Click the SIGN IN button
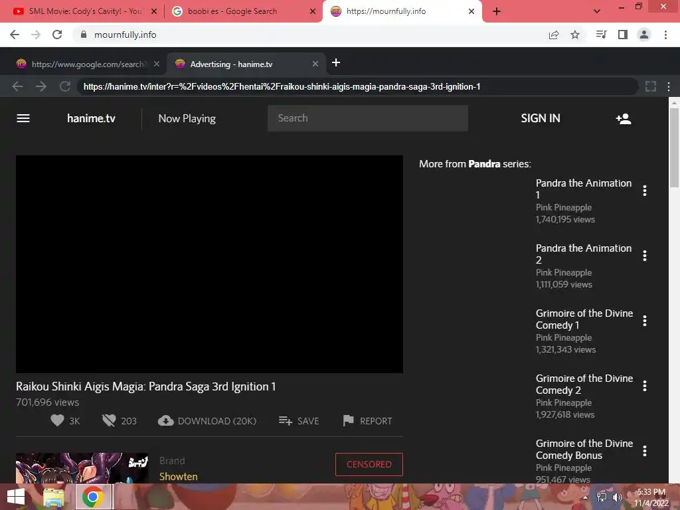 (x=541, y=118)
